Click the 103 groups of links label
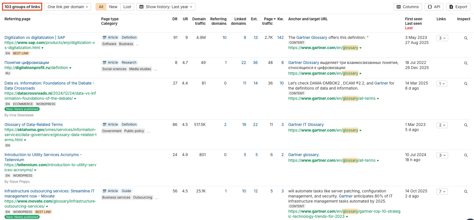The image size is (474, 220). (x=22, y=7)
